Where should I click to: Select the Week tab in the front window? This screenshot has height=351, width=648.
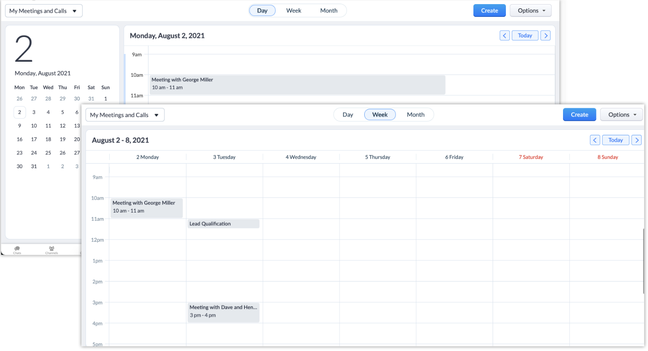point(380,115)
